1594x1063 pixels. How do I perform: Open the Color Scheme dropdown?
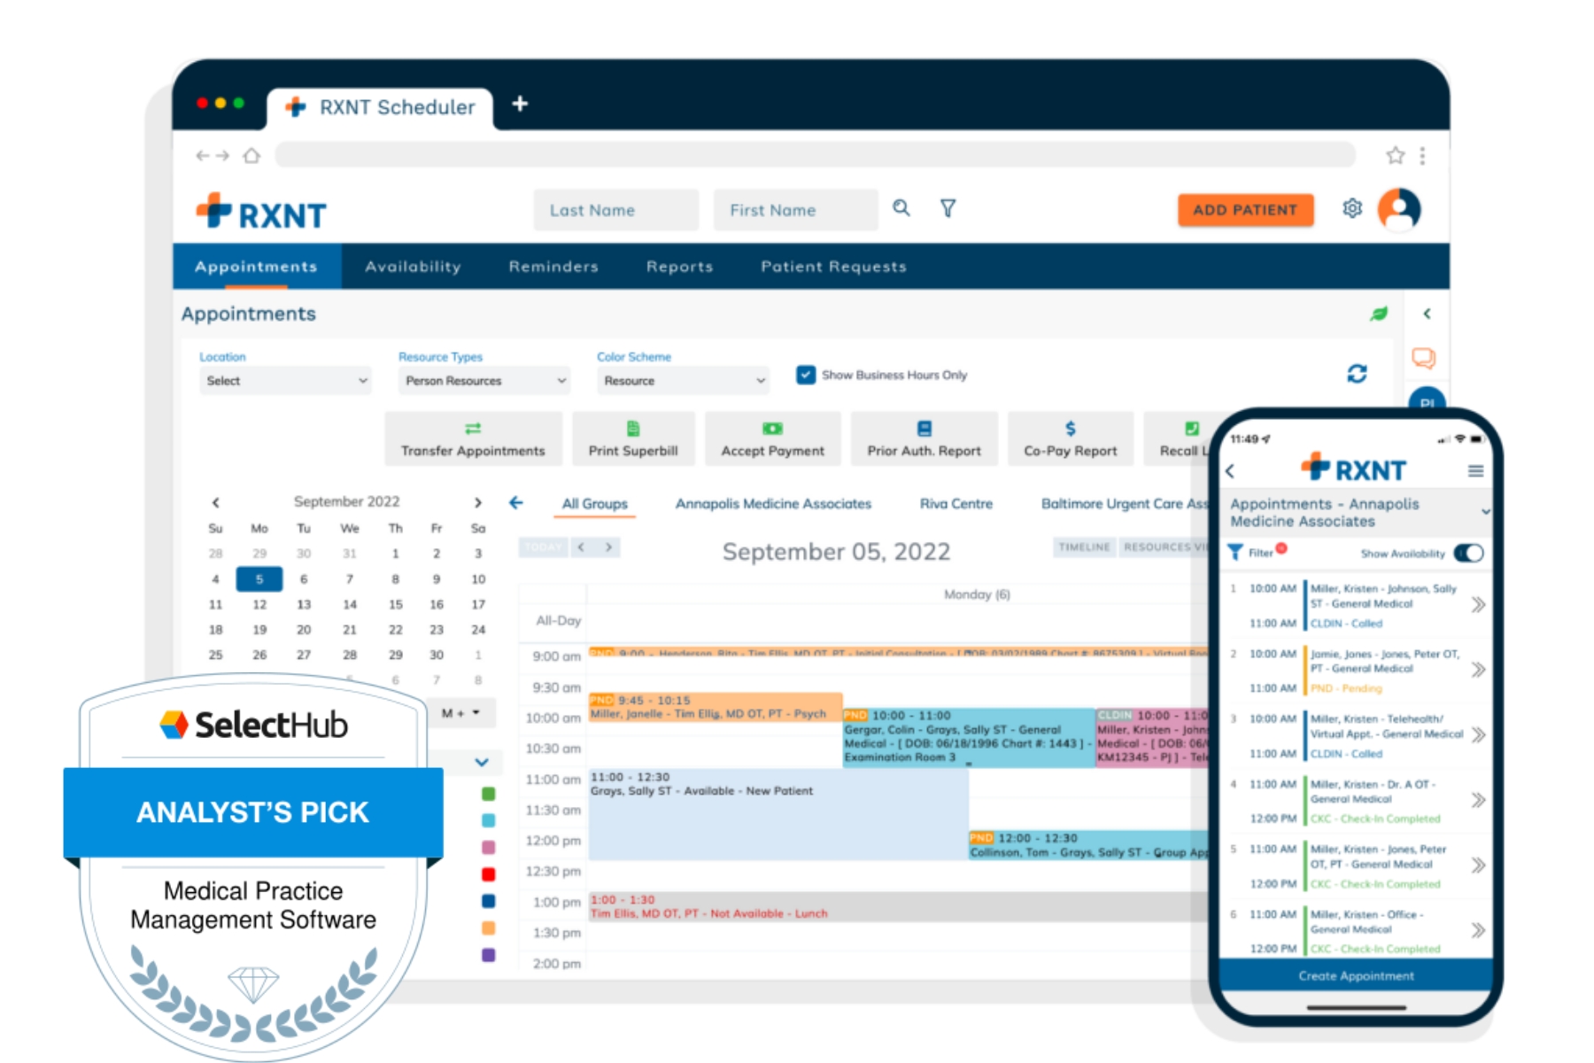(x=683, y=381)
